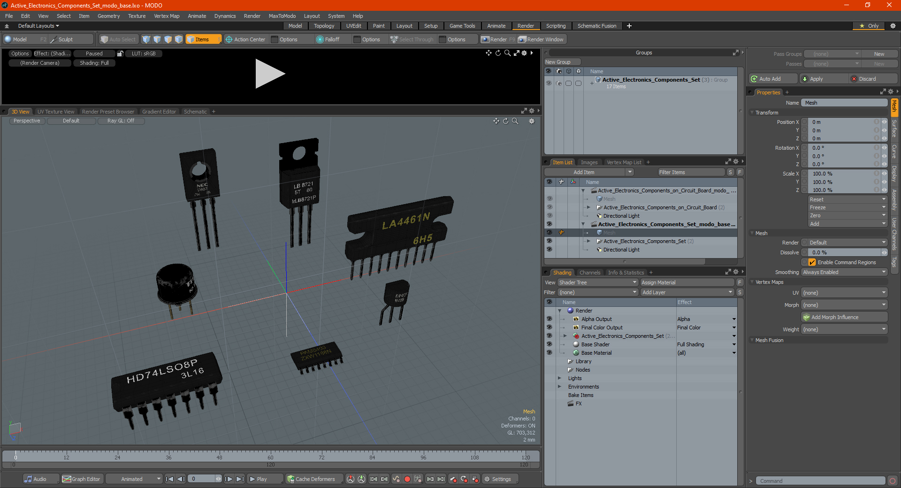Viewport: 901px width, 488px height.
Task: Click the current frame number field
Action: [x=203, y=479]
